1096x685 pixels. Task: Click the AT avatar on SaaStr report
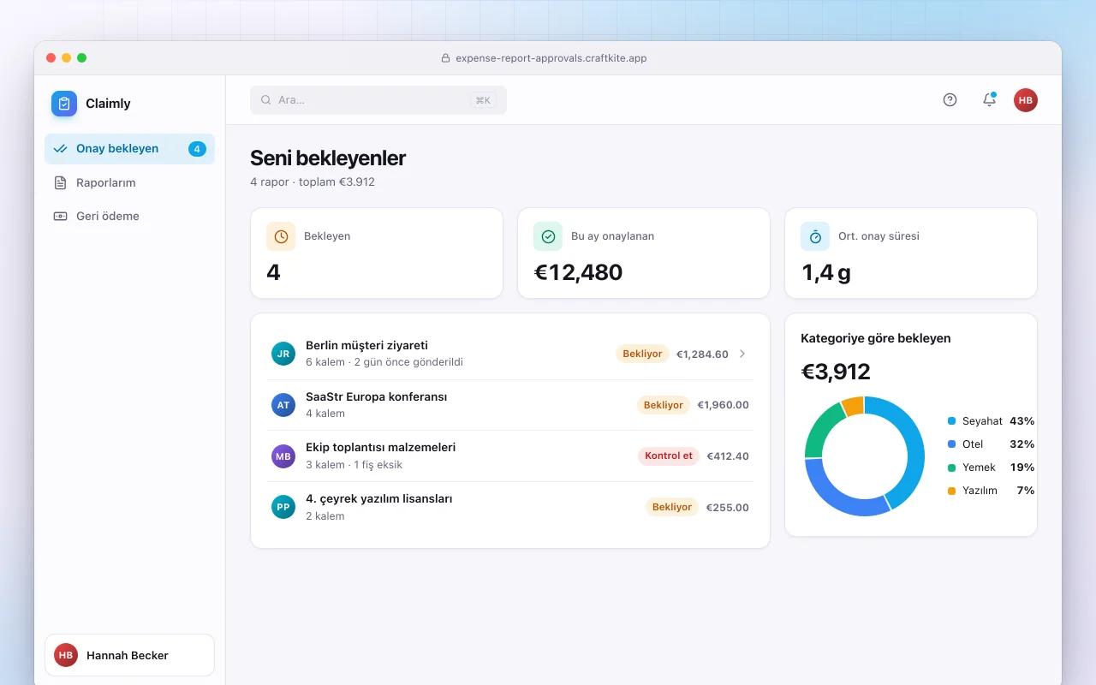point(283,405)
